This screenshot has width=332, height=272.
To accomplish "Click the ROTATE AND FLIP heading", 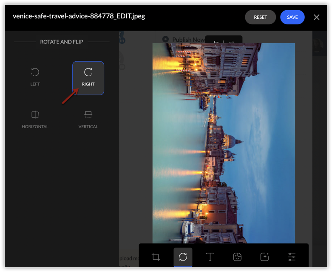I will tap(62, 42).
